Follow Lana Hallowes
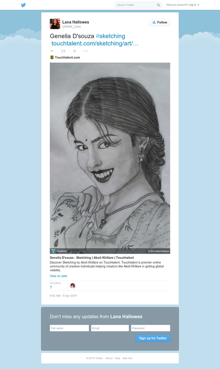Image resolution: width=220 pixels, height=369 pixels. [159, 22]
